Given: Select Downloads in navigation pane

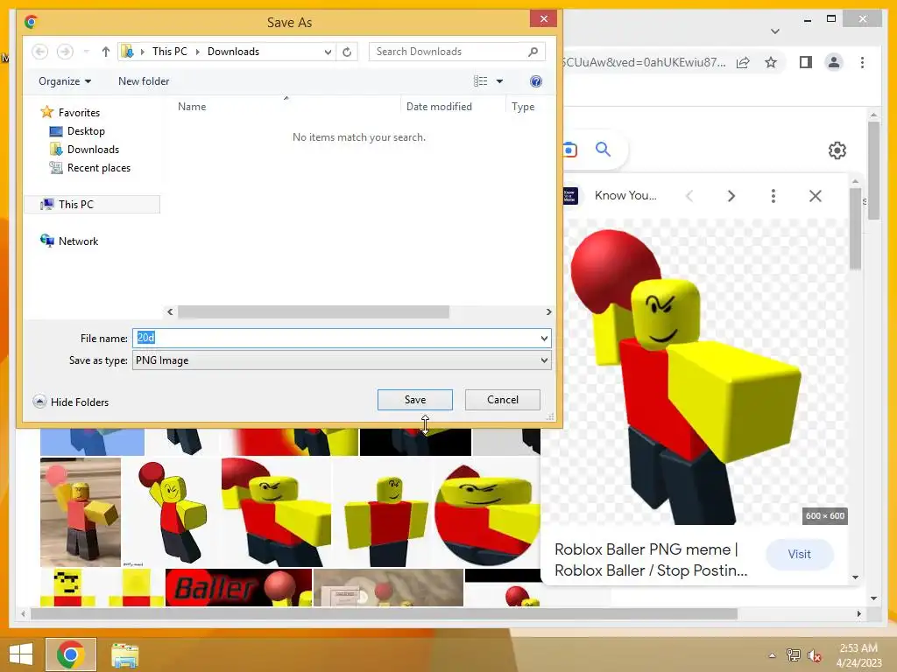Looking at the screenshot, I should 85,149.
